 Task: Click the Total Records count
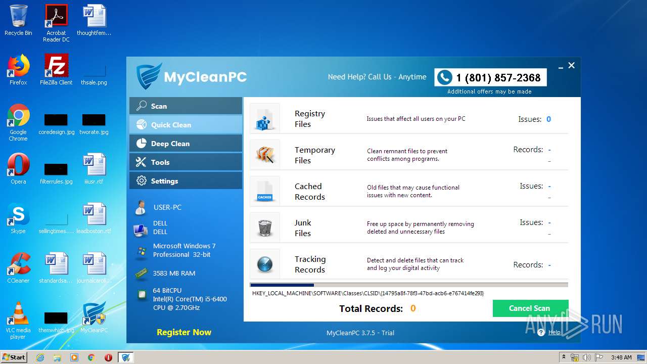click(413, 308)
